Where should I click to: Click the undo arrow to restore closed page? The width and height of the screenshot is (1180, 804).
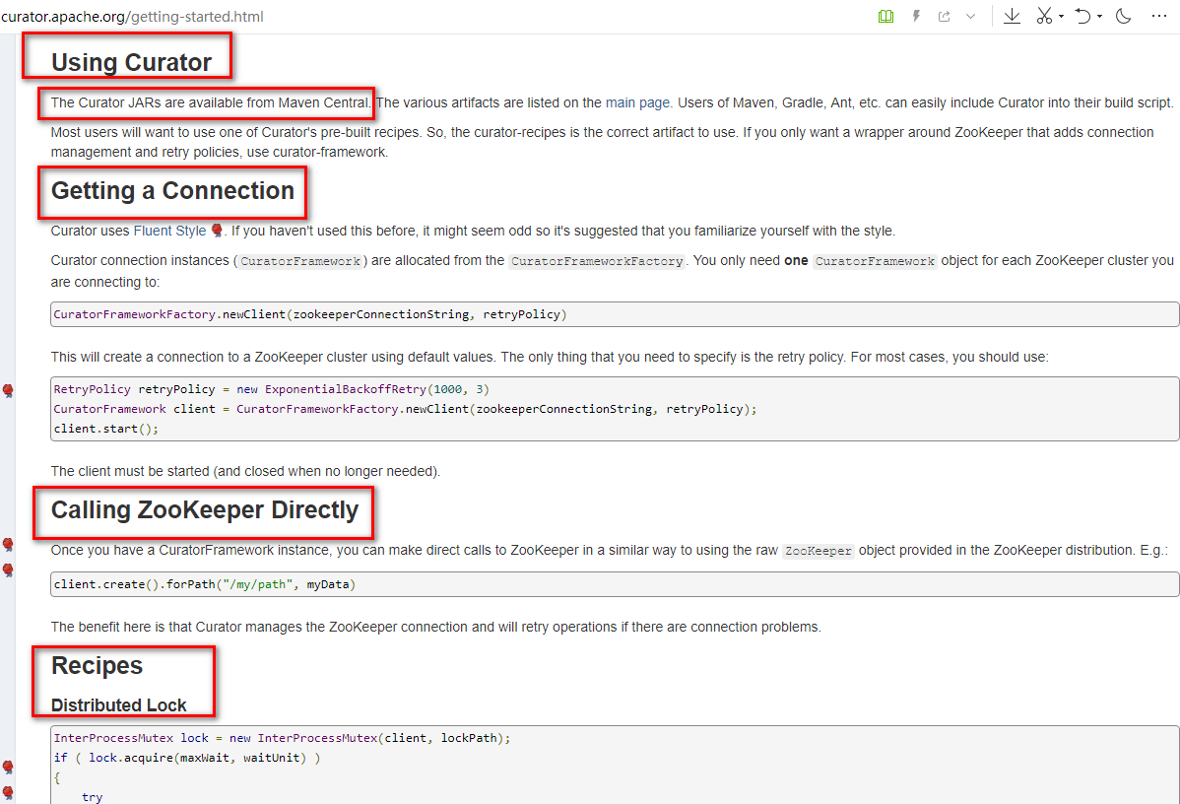click(1082, 17)
